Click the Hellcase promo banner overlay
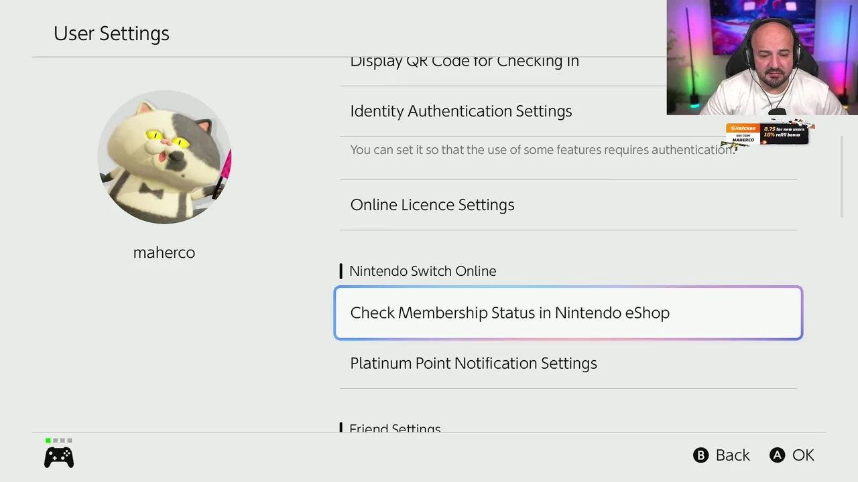 768,134
